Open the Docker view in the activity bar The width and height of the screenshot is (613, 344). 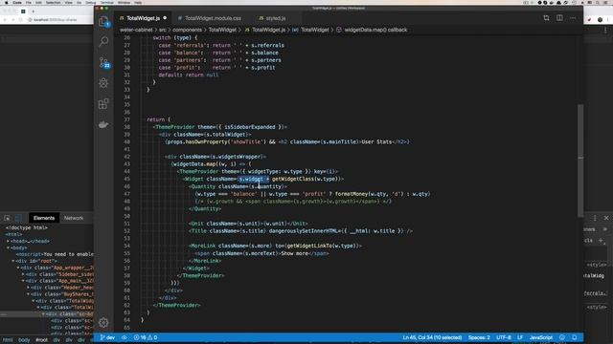[103, 124]
